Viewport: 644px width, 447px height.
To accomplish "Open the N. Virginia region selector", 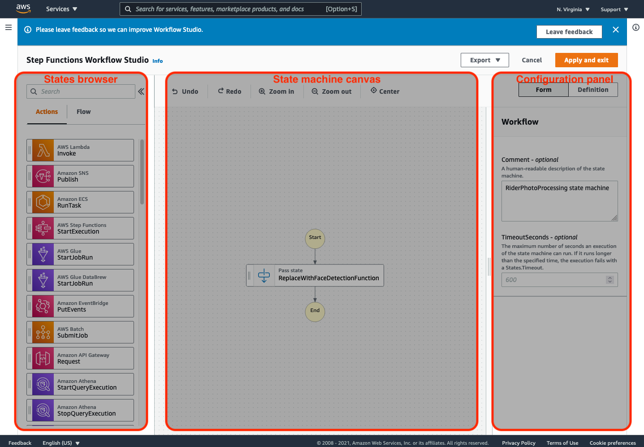I will pyautogui.click(x=573, y=9).
